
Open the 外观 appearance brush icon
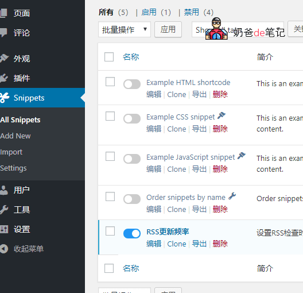(4, 59)
